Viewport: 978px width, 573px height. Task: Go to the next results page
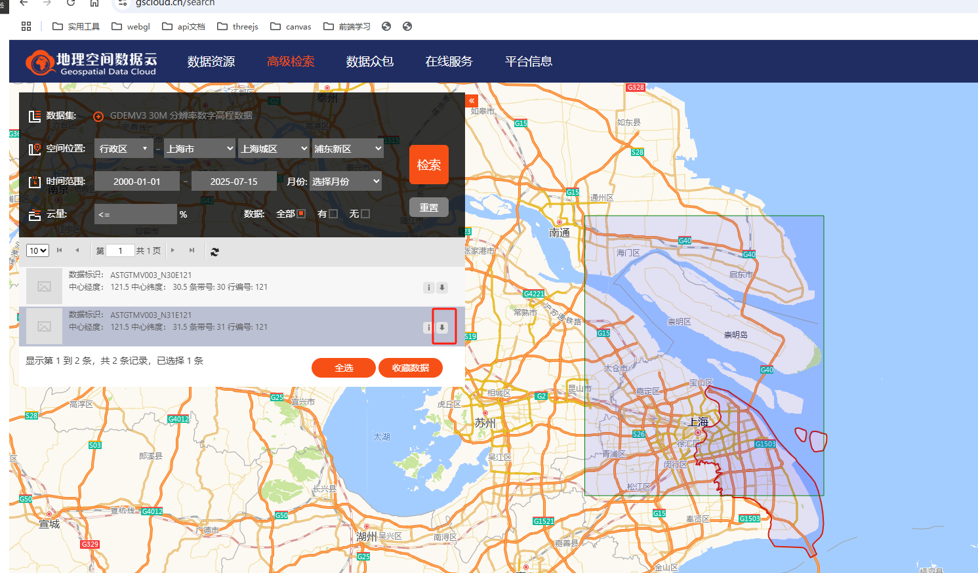(x=173, y=250)
